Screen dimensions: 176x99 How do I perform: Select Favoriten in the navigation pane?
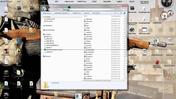click(x=48, y=17)
